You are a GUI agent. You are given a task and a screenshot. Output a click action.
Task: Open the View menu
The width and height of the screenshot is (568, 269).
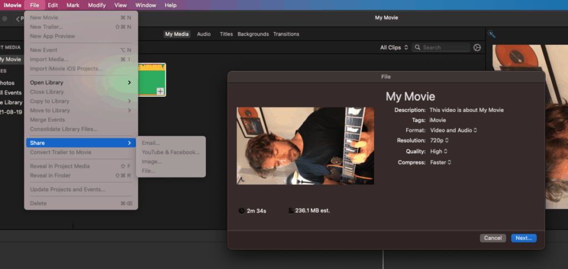coord(120,5)
